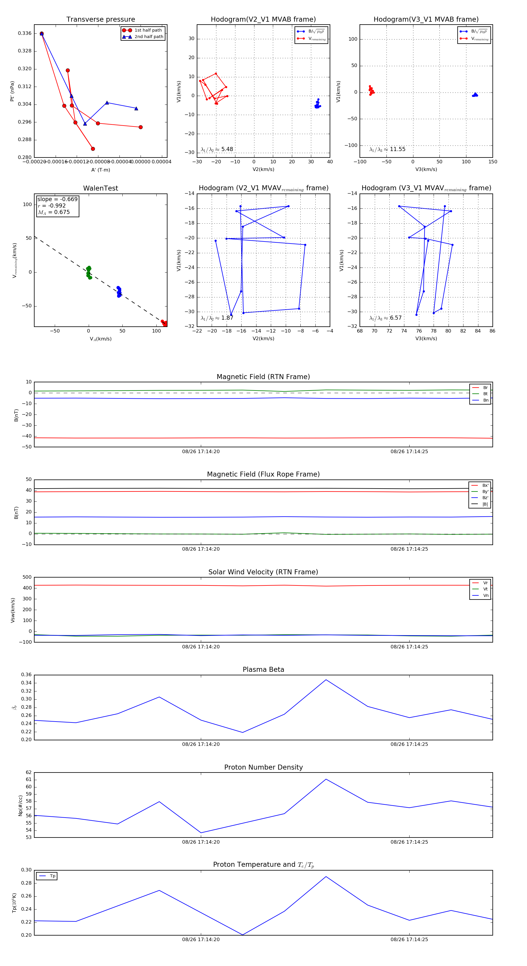The height and width of the screenshot is (966, 527).
Task: Click lambda ratio 11.55 annotation
Action: [x=387, y=149]
